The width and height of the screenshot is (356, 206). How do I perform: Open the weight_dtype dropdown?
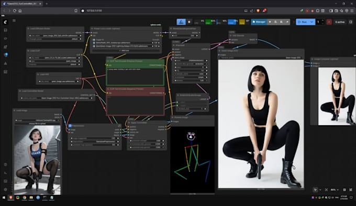click(55, 39)
